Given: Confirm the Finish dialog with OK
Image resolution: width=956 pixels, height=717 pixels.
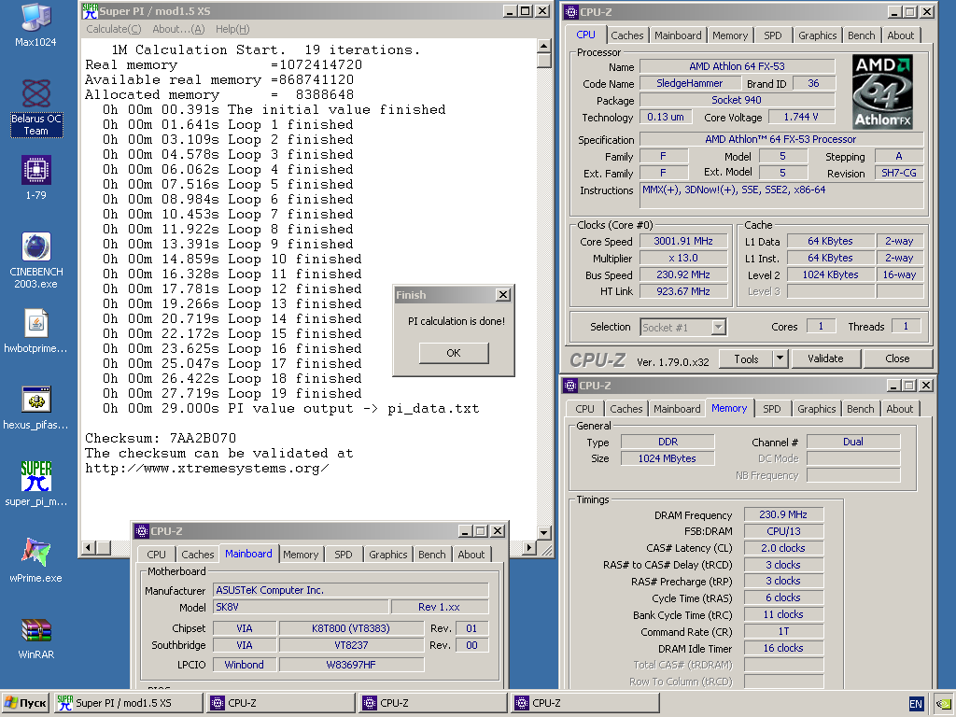Looking at the screenshot, I should (454, 353).
